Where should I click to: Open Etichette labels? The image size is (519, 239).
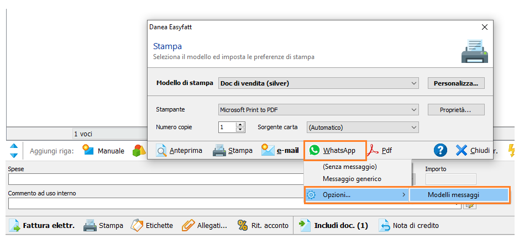152,225
